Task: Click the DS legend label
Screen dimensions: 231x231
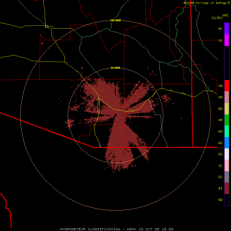Action: (x=220, y=154)
